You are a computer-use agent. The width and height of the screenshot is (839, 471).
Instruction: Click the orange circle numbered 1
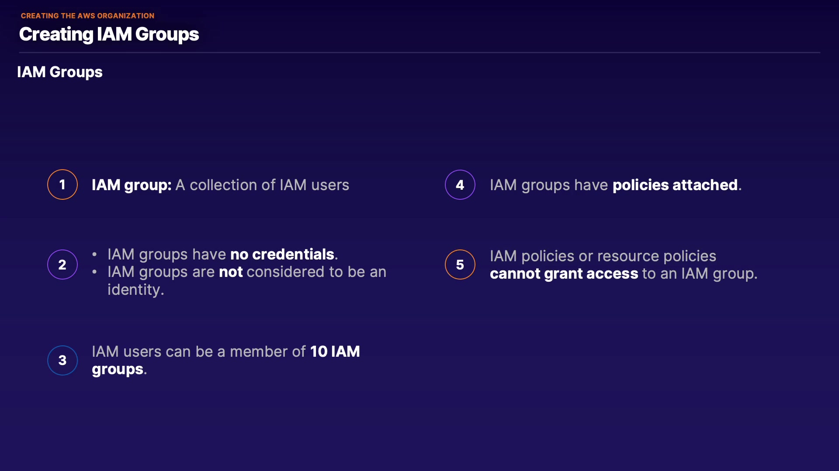(62, 184)
